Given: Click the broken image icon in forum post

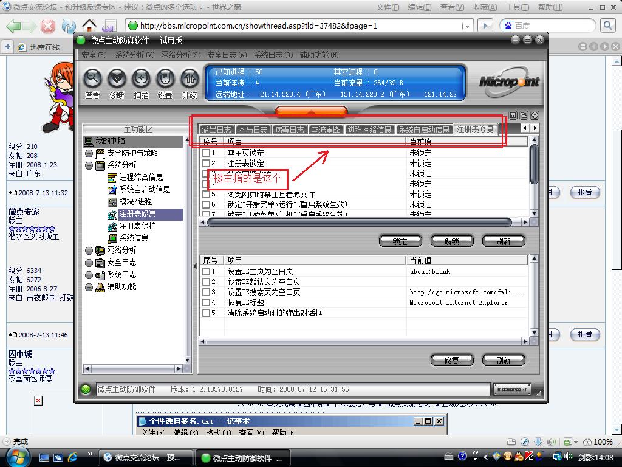Looking at the screenshot, I should coord(38,401).
